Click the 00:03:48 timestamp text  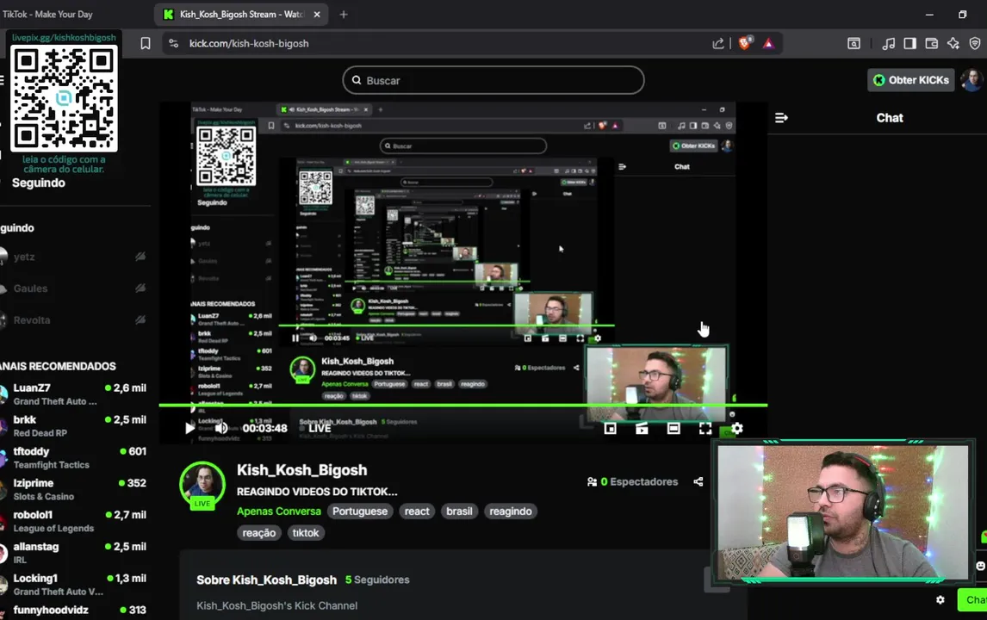tap(265, 428)
